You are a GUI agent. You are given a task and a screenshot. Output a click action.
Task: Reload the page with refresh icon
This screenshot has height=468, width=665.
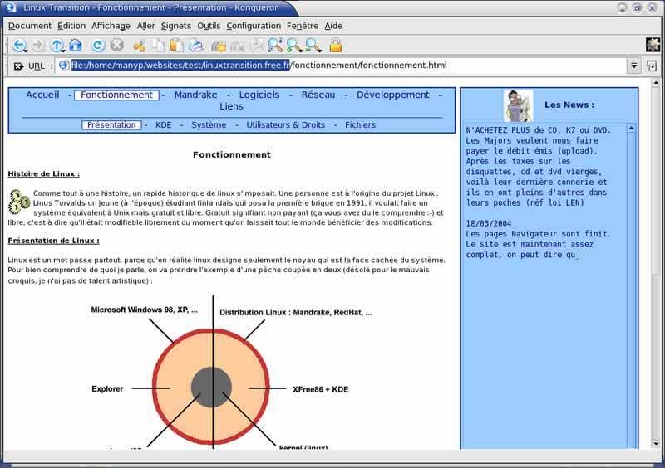[98, 45]
